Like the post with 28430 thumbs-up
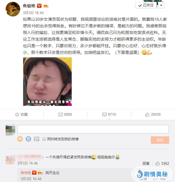The image size is (175, 182). 147,114
